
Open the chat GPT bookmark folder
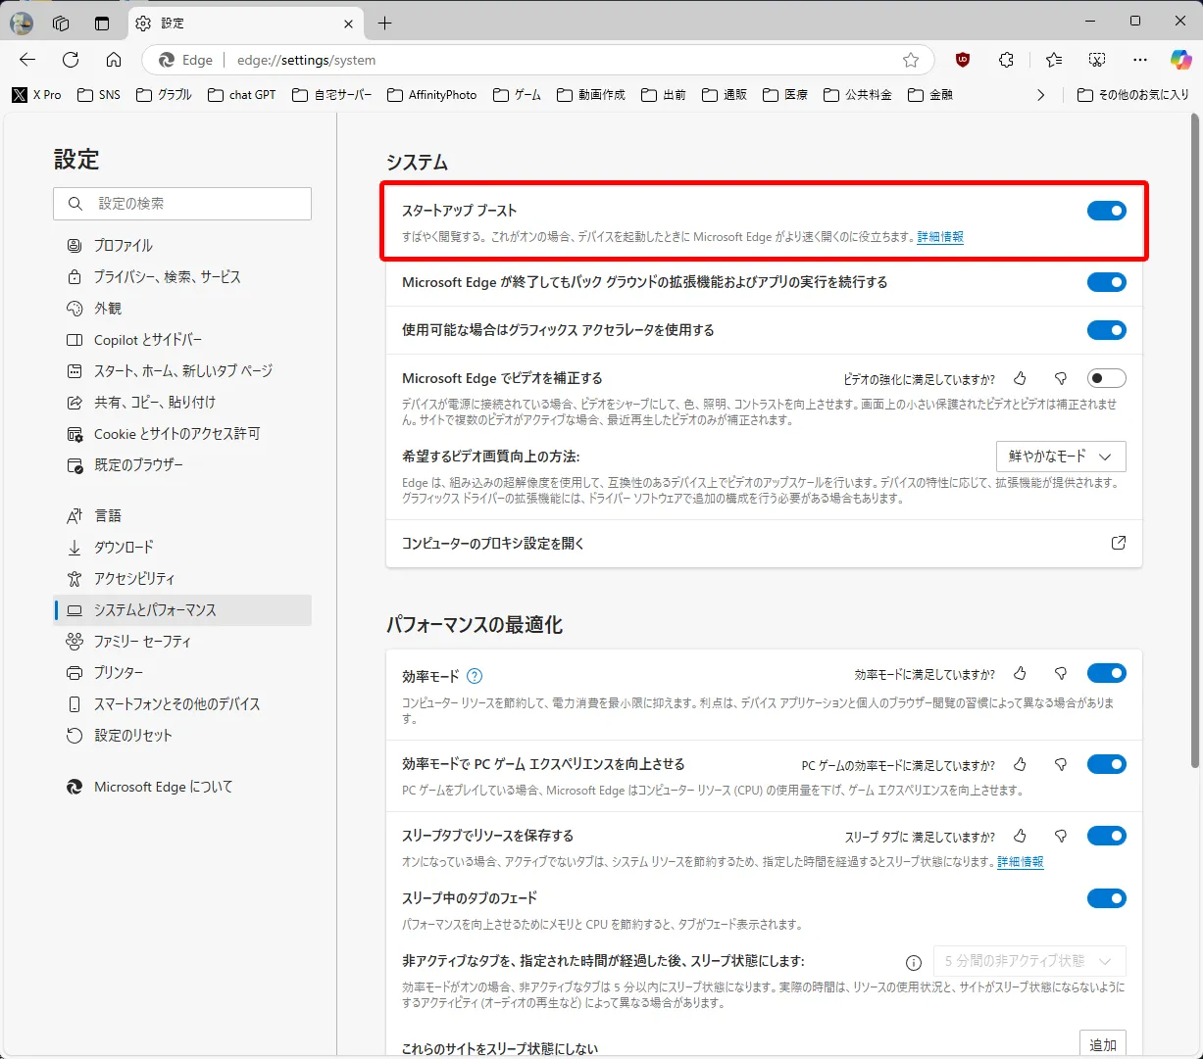coord(242,95)
